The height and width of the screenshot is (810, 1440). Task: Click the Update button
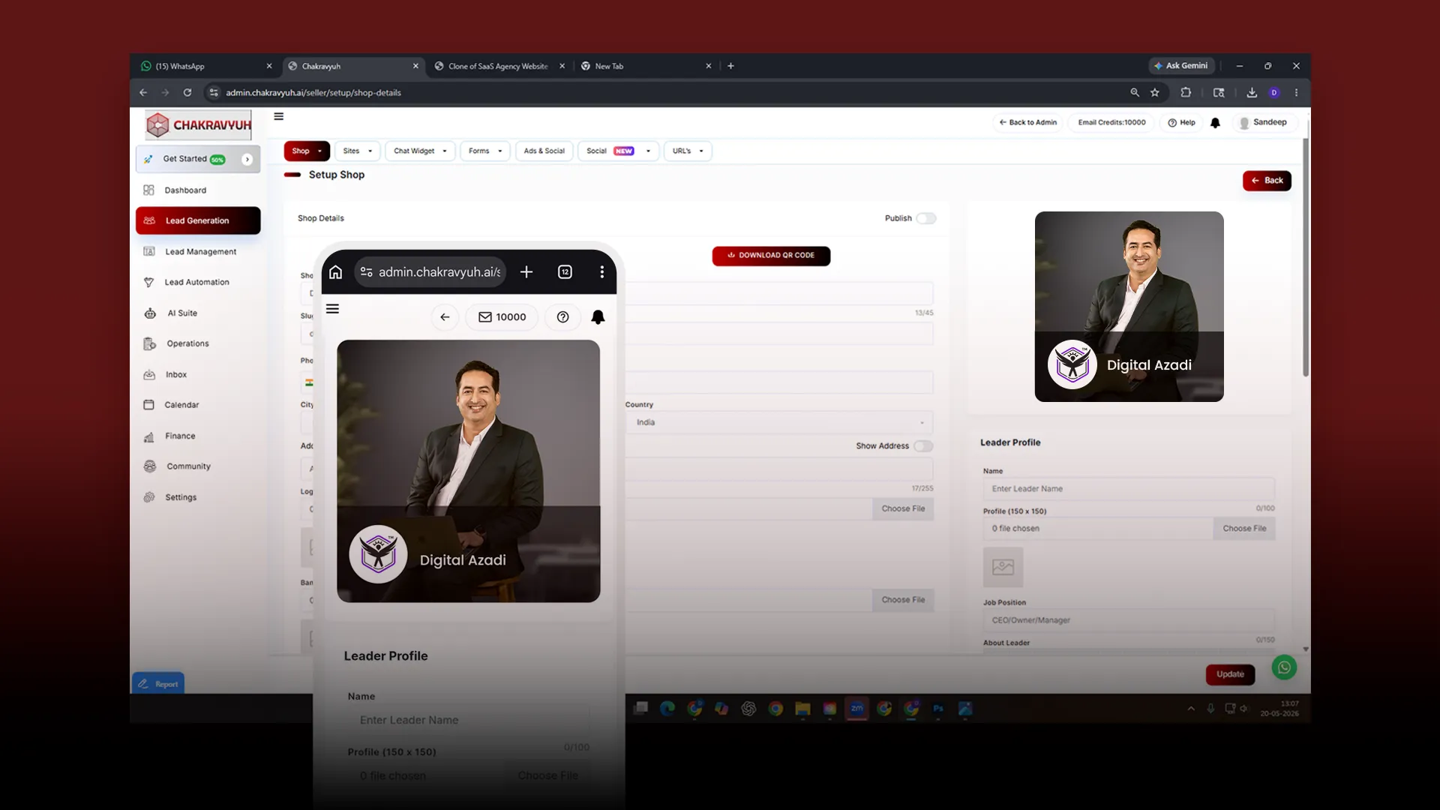click(x=1230, y=675)
